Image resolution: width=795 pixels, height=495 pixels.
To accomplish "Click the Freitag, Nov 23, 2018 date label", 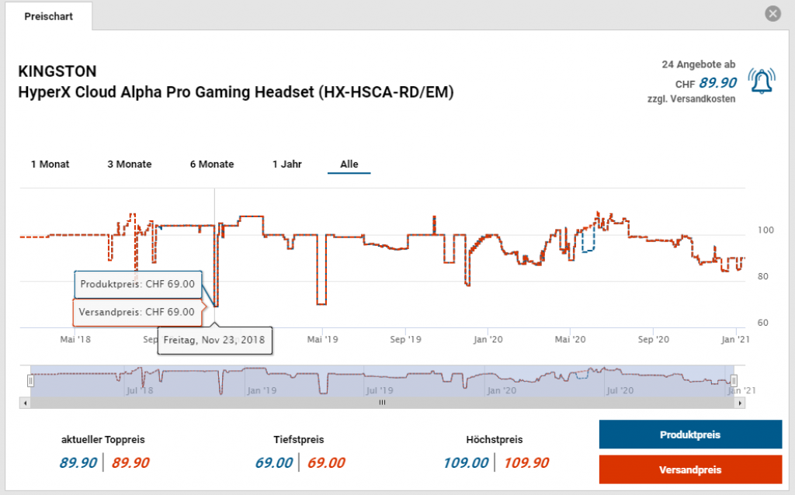I will pyautogui.click(x=214, y=340).
